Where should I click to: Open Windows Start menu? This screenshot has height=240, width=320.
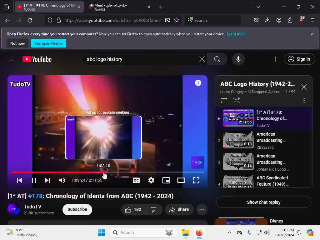click(102, 232)
